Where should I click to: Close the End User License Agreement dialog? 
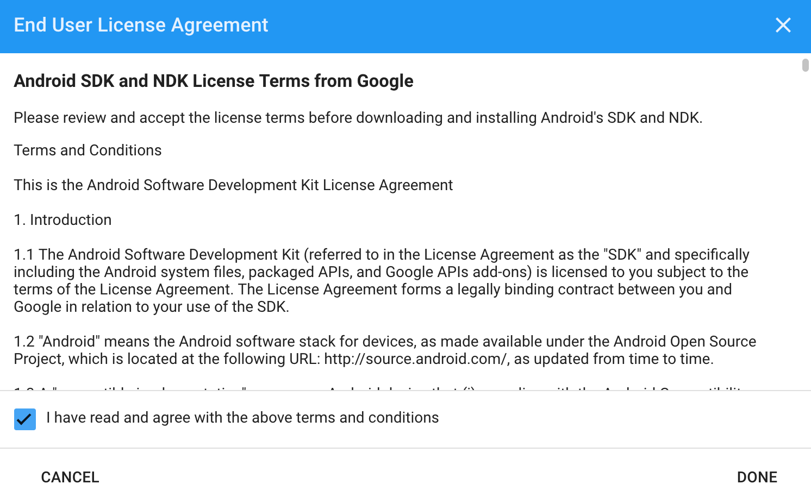(783, 25)
